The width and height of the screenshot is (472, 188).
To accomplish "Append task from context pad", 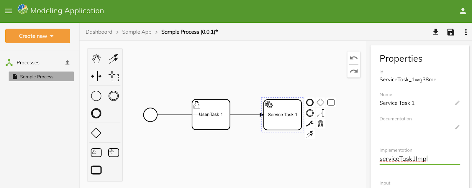I will point(331,103).
